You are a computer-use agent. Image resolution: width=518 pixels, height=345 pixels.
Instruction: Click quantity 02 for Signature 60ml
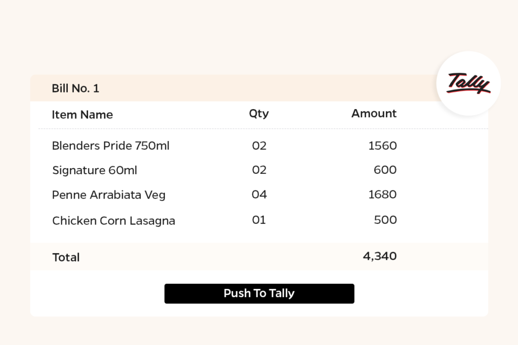tap(259, 170)
